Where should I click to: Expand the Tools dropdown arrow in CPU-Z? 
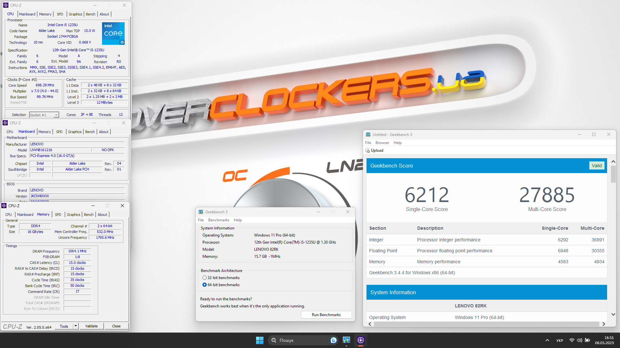[x=76, y=326]
